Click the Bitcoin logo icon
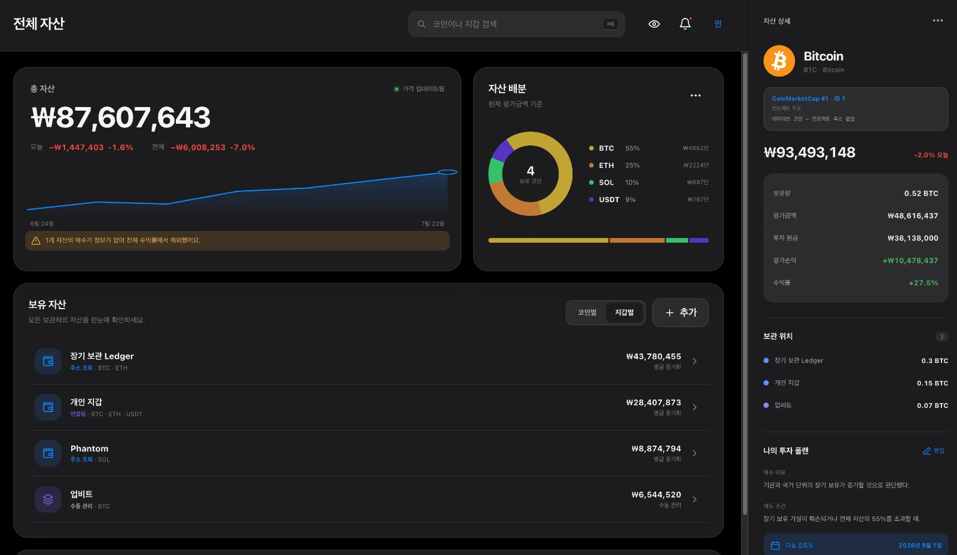 (x=779, y=61)
